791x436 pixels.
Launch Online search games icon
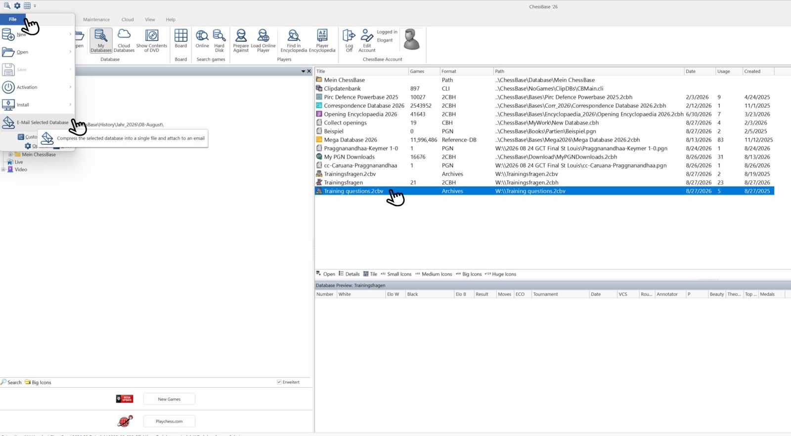pyautogui.click(x=202, y=39)
